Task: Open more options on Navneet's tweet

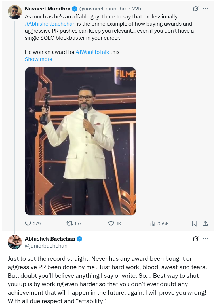Action: click(x=205, y=9)
